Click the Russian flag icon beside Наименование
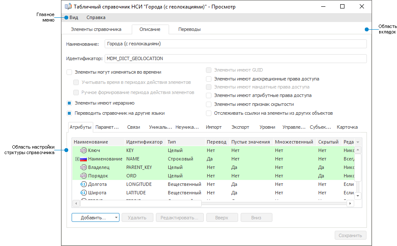 tap(83, 159)
